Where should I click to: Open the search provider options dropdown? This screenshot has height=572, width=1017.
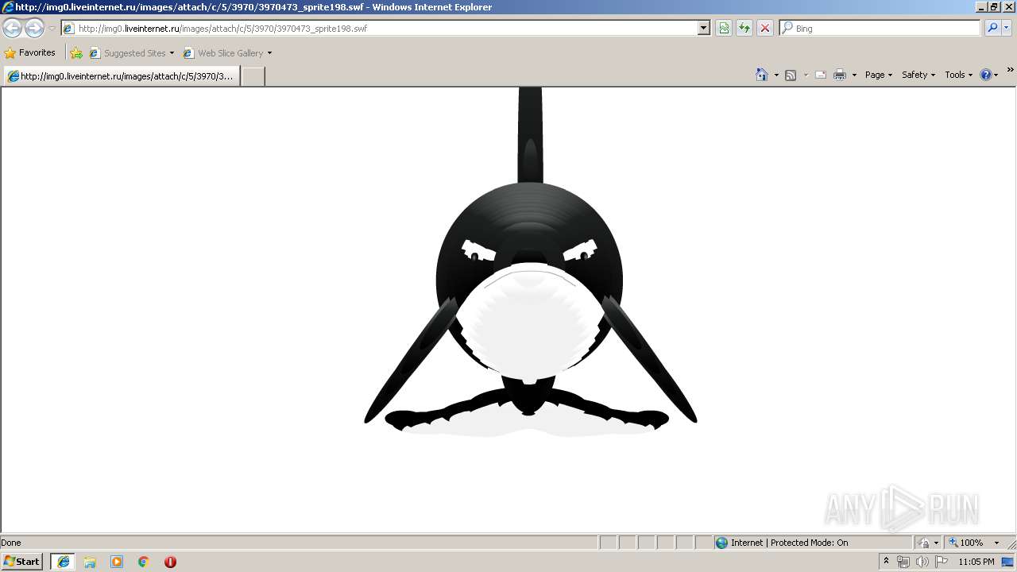click(x=1007, y=28)
